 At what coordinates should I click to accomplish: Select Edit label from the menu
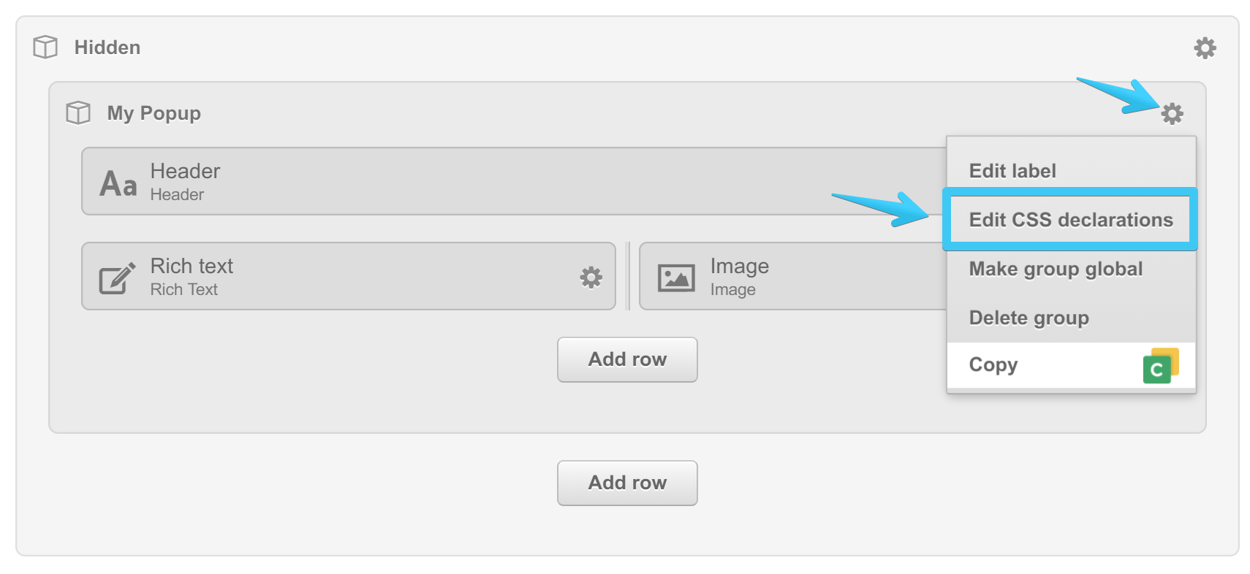click(1012, 171)
